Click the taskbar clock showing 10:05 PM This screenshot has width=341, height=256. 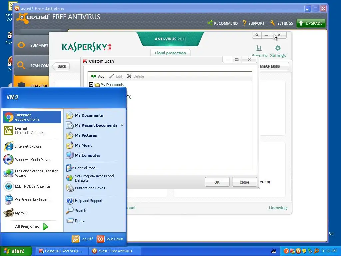(329, 251)
